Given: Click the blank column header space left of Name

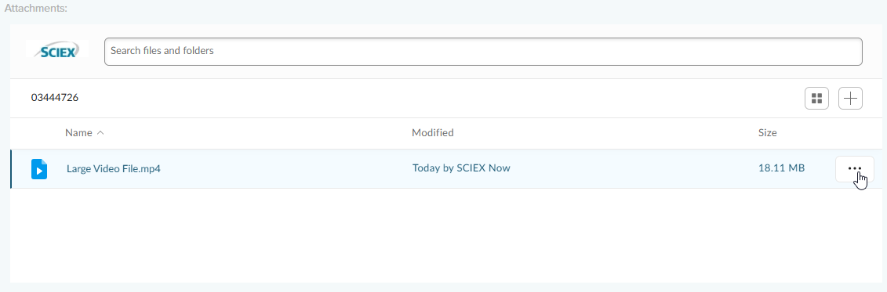Looking at the screenshot, I should click(x=38, y=133).
